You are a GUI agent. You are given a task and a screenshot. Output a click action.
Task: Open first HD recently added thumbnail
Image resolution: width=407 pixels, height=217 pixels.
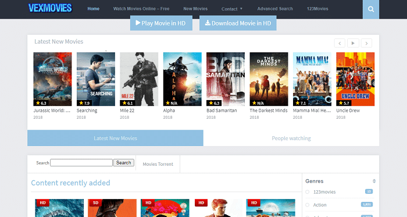point(59,208)
